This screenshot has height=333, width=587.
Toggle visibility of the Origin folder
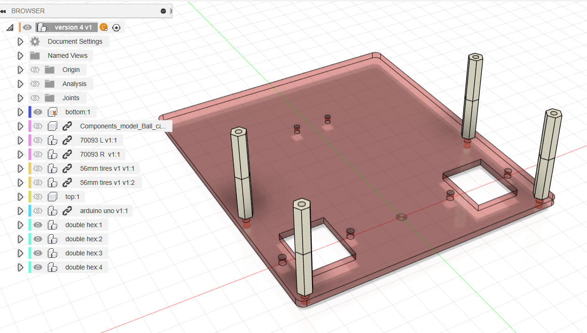coord(35,70)
